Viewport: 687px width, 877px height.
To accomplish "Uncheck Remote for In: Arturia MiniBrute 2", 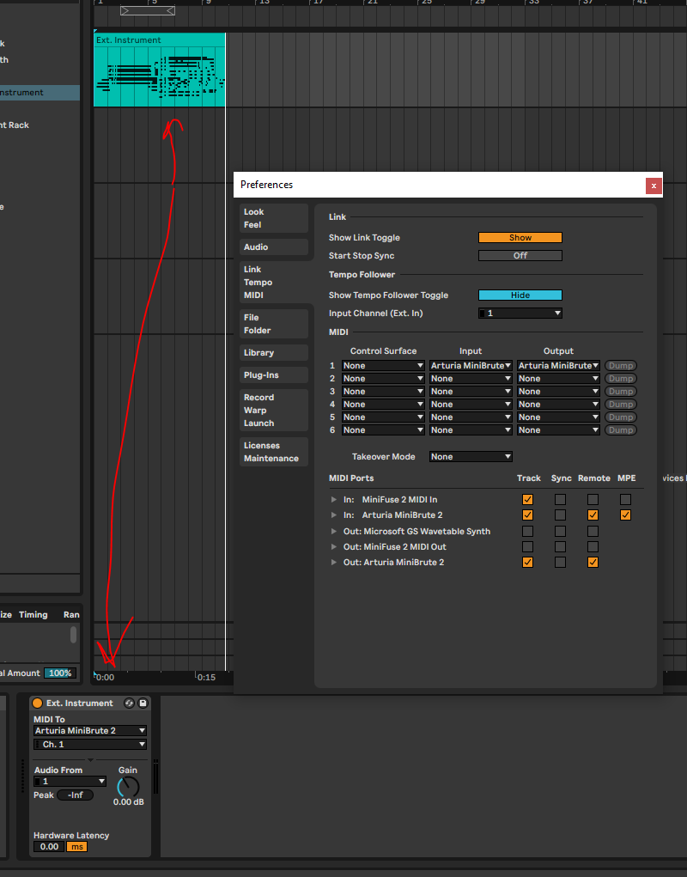I will click(593, 515).
